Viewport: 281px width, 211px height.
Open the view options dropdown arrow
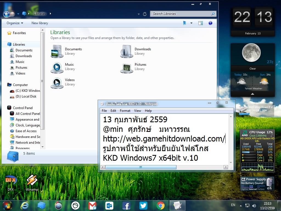(x=191, y=23)
